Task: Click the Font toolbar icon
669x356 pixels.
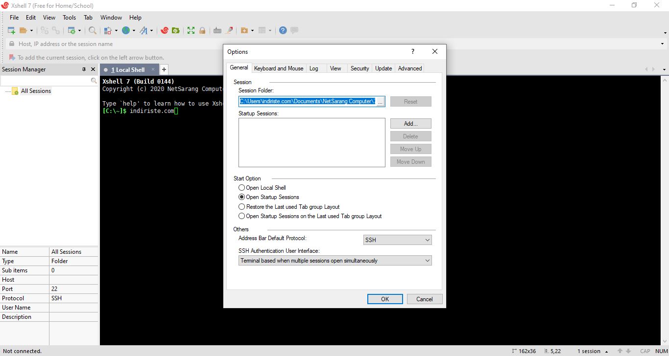Action: pos(143,30)
